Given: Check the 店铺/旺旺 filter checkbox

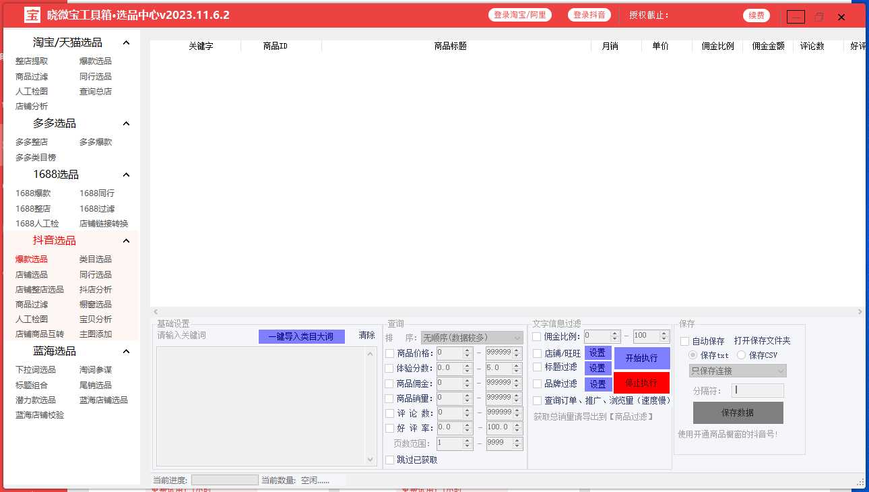Looking at the screenshot, I should tap(537, 353).
